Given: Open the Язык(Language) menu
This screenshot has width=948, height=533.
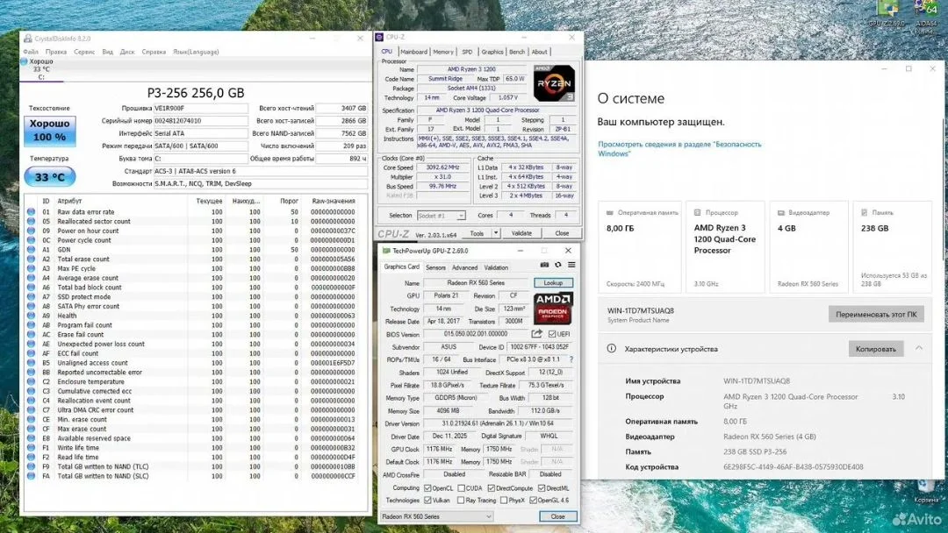Looking at the screenshot, I should pyautogui.click(x=196, y=52).
